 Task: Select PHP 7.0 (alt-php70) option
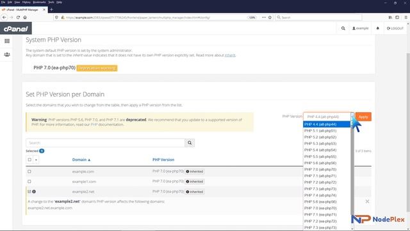click(327, 169)
